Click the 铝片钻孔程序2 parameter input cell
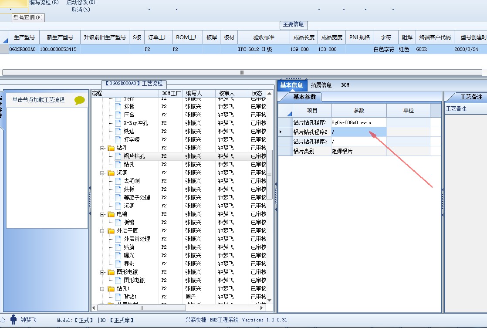This screenshot has height=328, width=487. (359, 132)
